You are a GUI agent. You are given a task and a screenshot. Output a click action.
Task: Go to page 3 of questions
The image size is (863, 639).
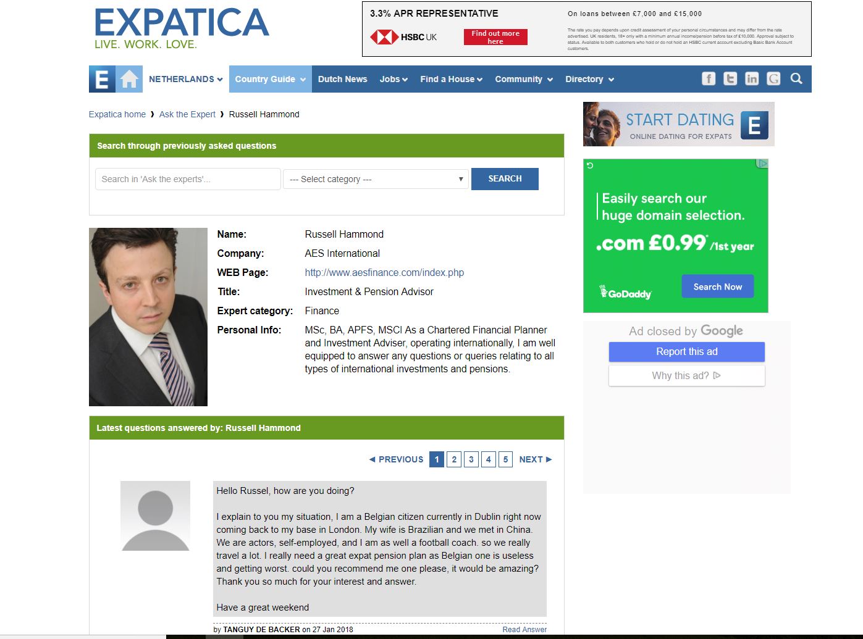pos(471,459)
